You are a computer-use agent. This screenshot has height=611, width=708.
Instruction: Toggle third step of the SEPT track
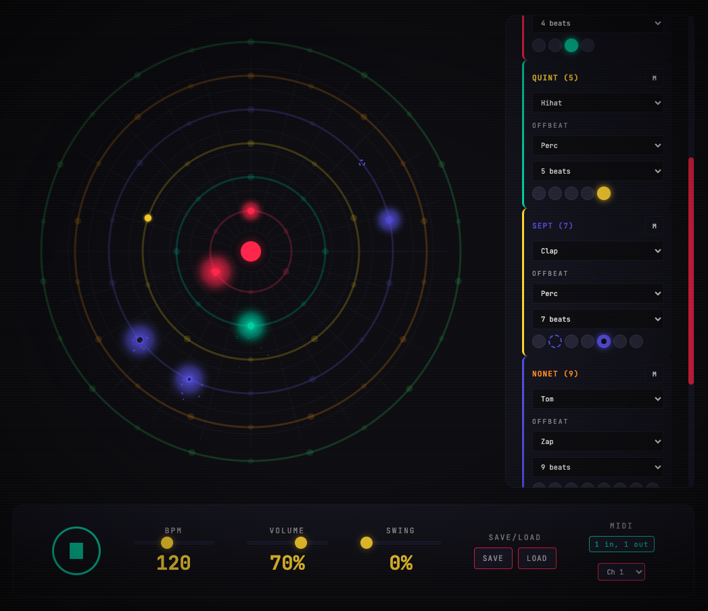[x=571, y=341]
